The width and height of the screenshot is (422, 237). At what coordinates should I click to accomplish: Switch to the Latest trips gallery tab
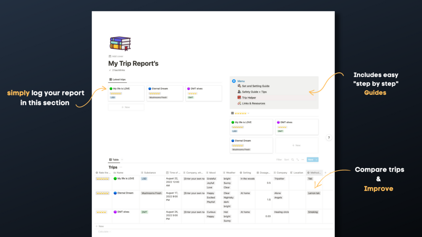click(x=117, y=80)
